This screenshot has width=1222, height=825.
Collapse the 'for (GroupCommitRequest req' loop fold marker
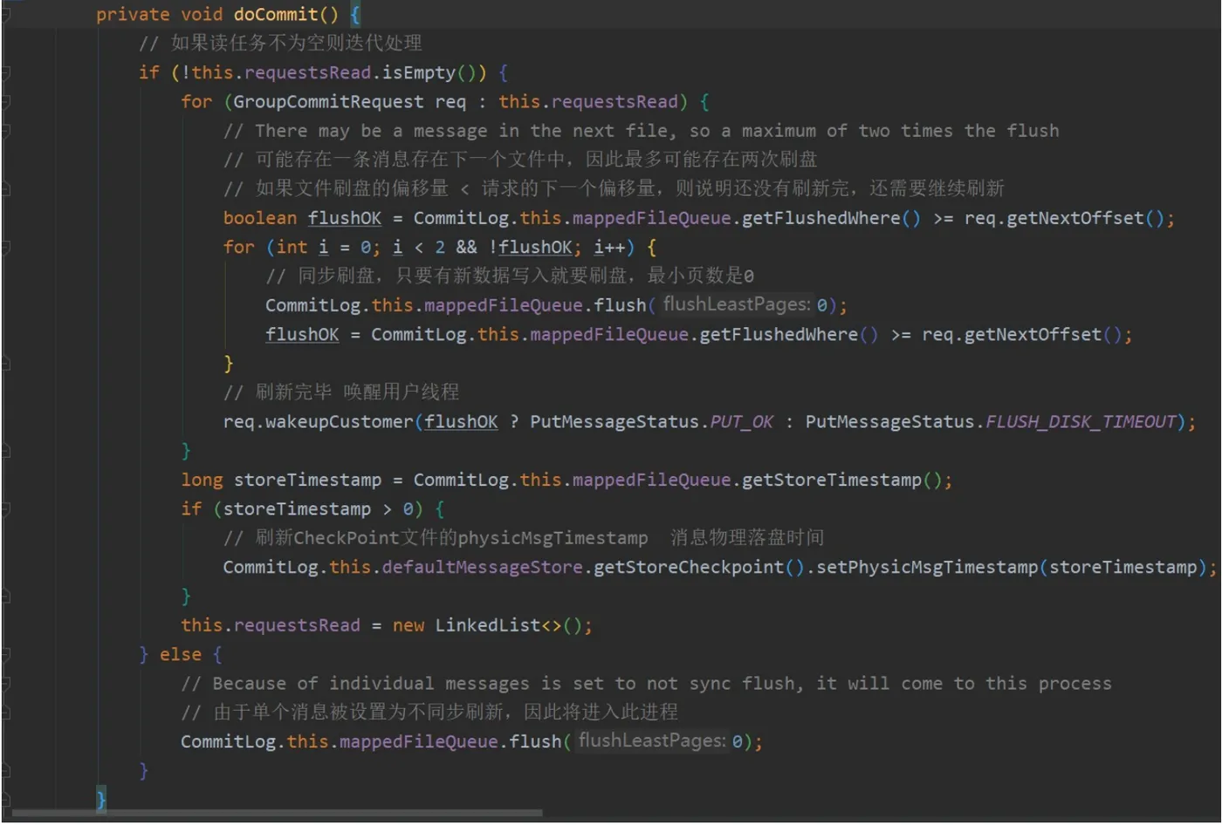(x=4, y=102)
